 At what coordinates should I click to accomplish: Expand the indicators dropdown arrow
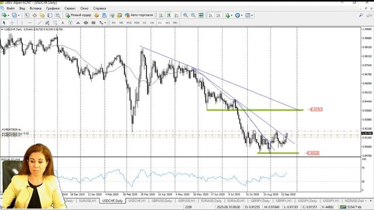pyautogui.click(x=231, y=15)
